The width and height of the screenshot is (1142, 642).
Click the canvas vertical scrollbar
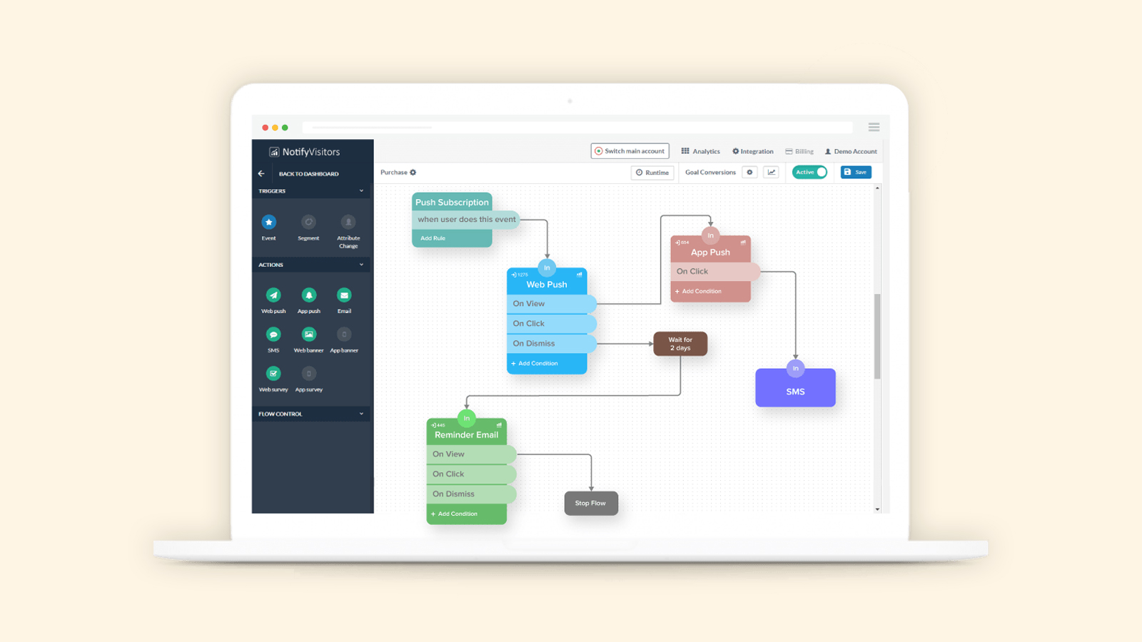[877, 335]
